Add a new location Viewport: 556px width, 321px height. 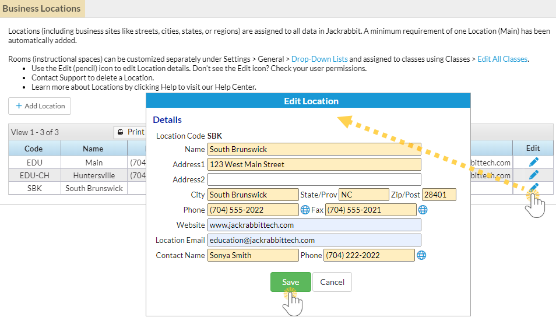click(x=40, y=106)
